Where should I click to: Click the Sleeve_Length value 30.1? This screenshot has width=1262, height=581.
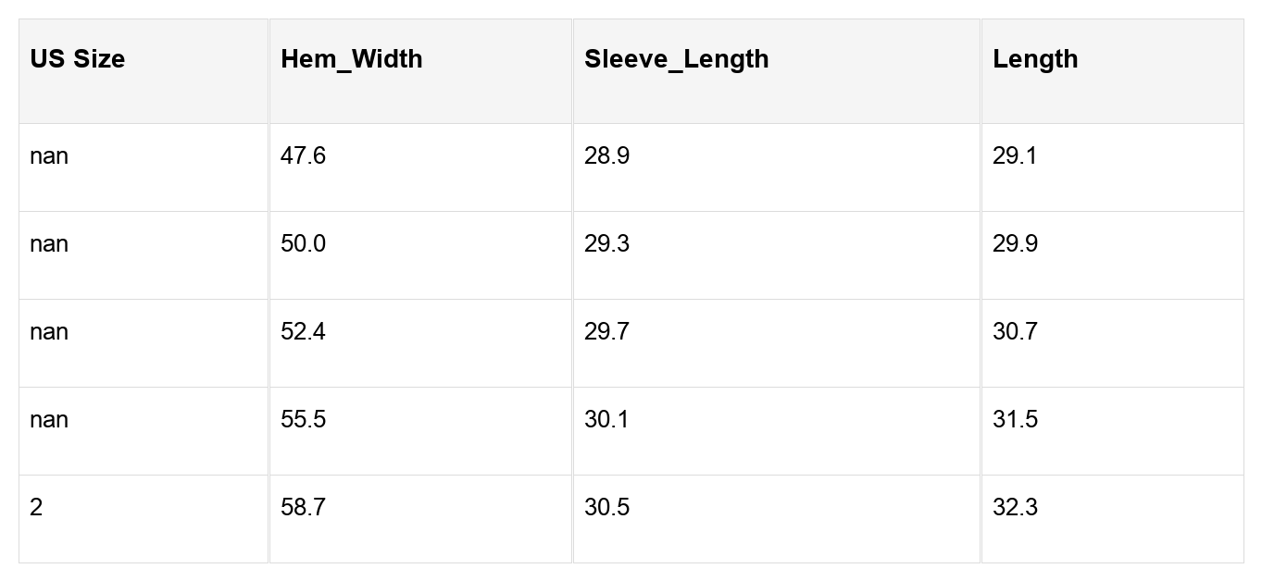coord(607,420)
